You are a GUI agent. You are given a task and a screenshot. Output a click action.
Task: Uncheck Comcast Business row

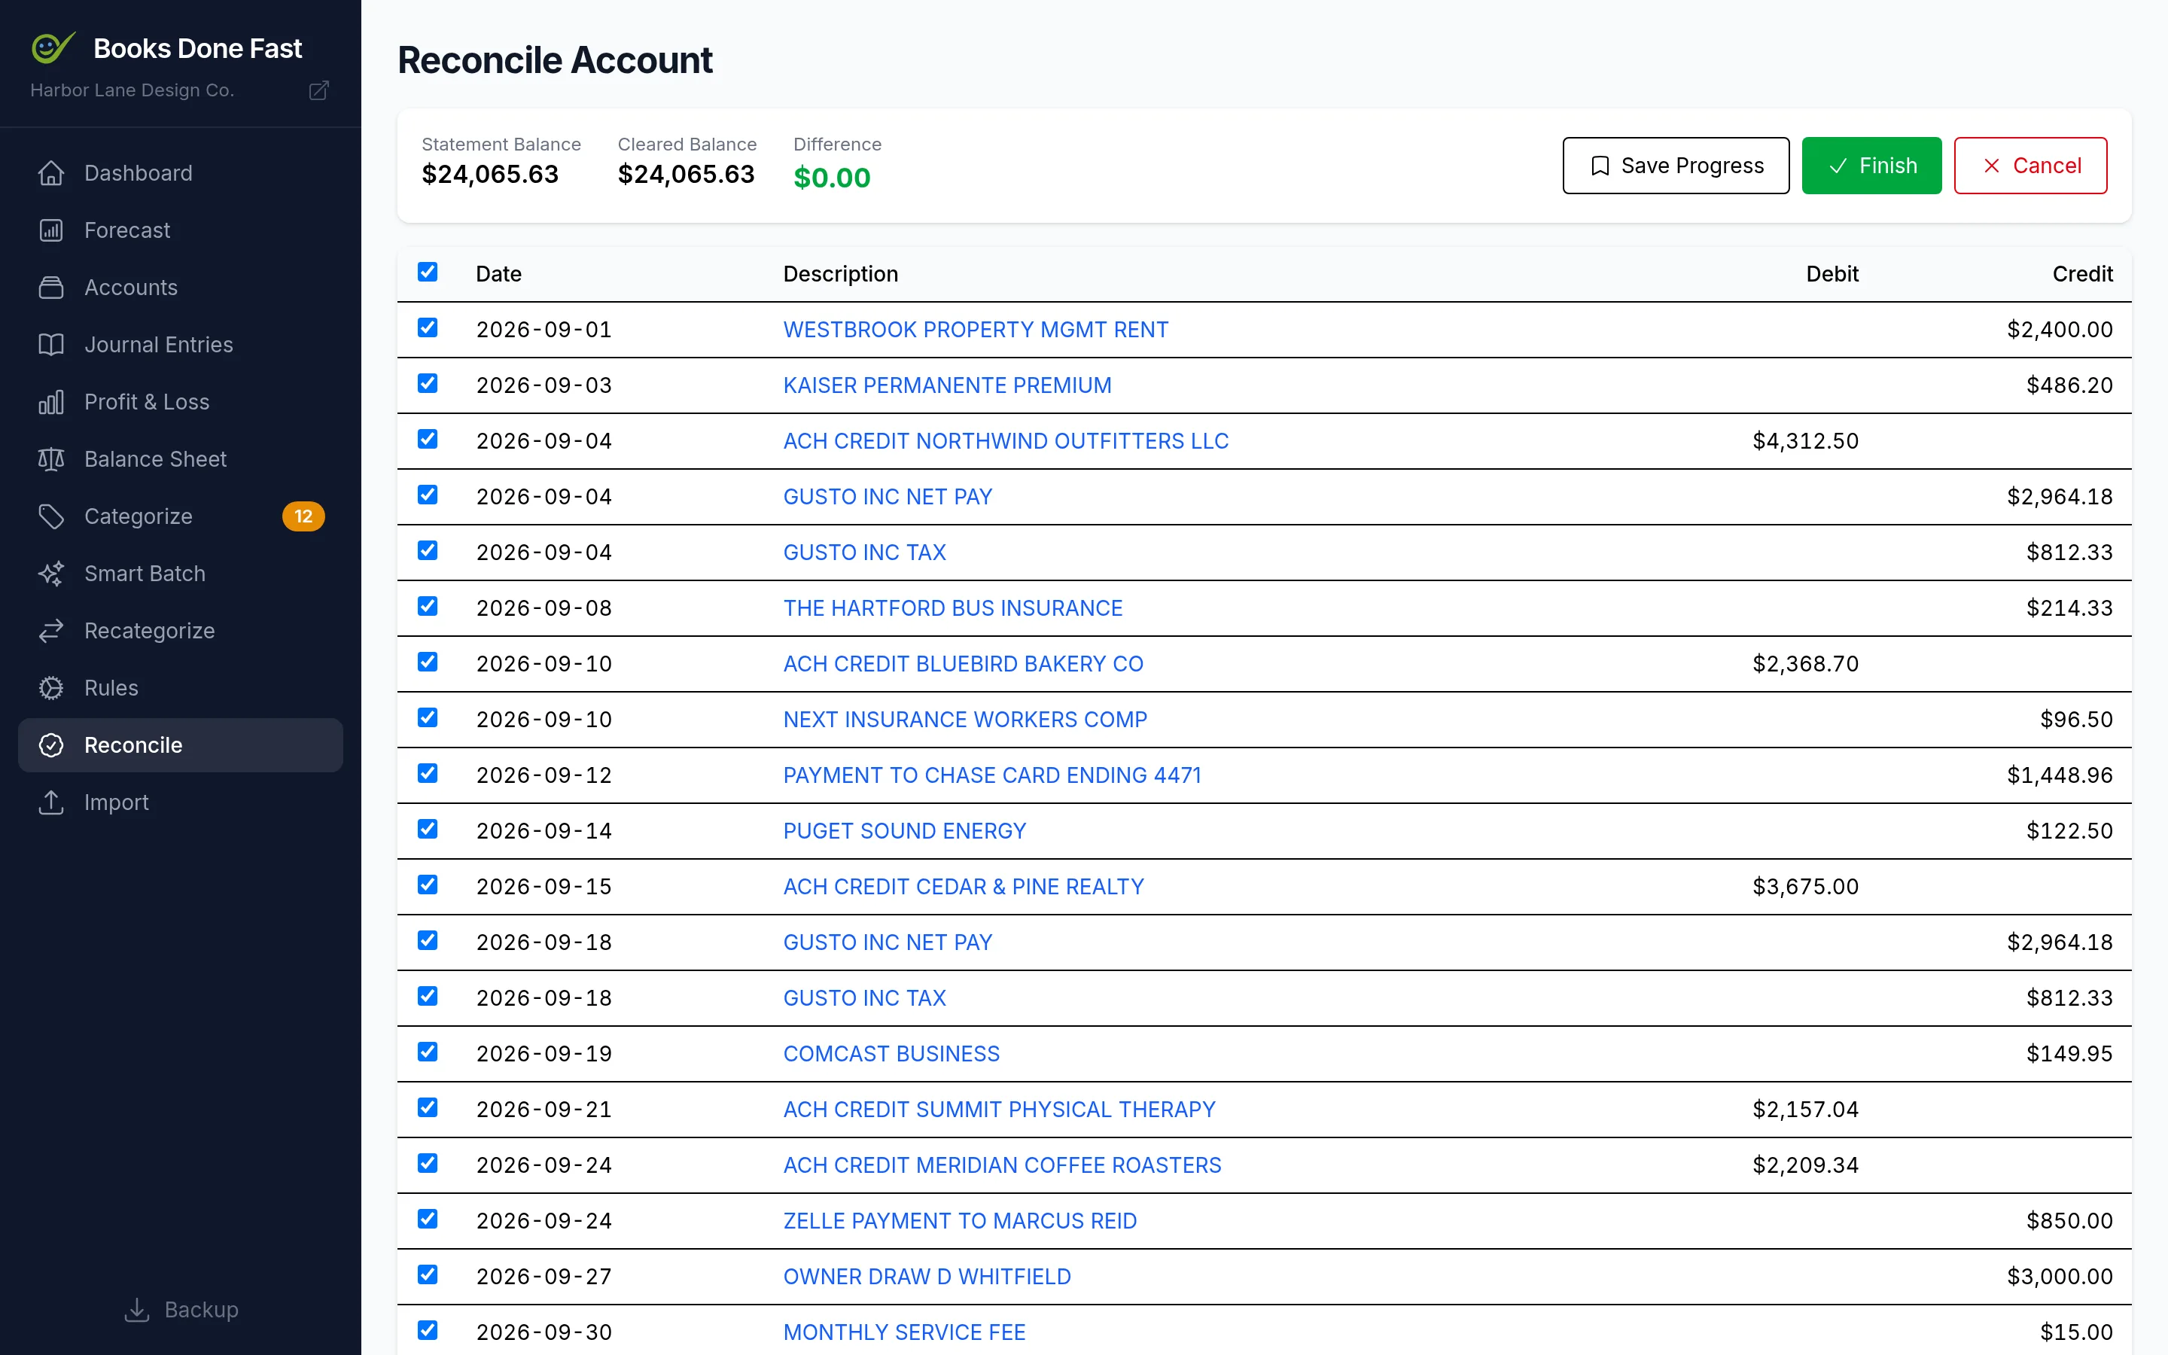click(428, 1052)
